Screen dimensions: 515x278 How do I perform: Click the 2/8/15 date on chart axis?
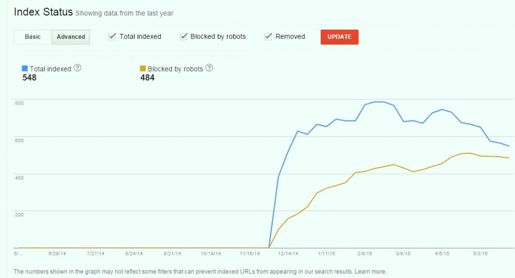click(365, 254)
